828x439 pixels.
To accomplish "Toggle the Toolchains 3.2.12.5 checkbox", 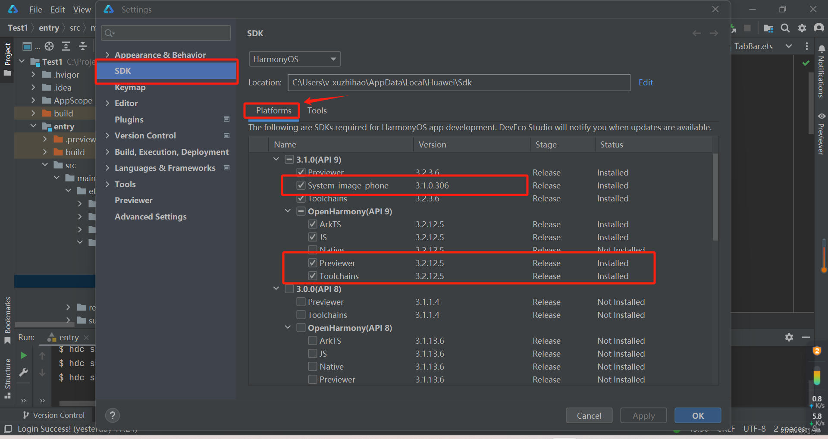I will [313, 276].
